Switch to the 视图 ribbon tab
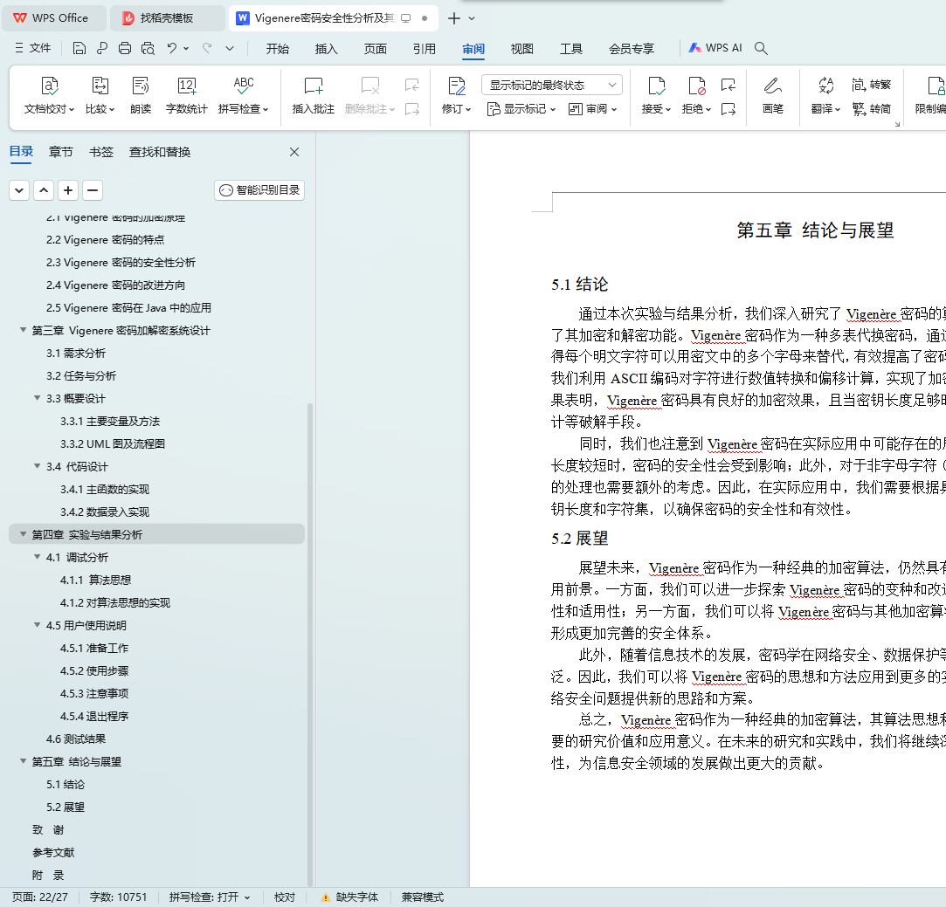 (521, 49)
